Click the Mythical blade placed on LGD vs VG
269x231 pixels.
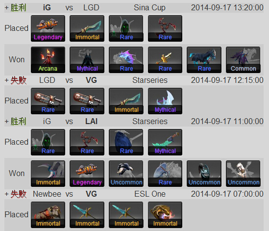pyautogui.click(x=165, y=101)
